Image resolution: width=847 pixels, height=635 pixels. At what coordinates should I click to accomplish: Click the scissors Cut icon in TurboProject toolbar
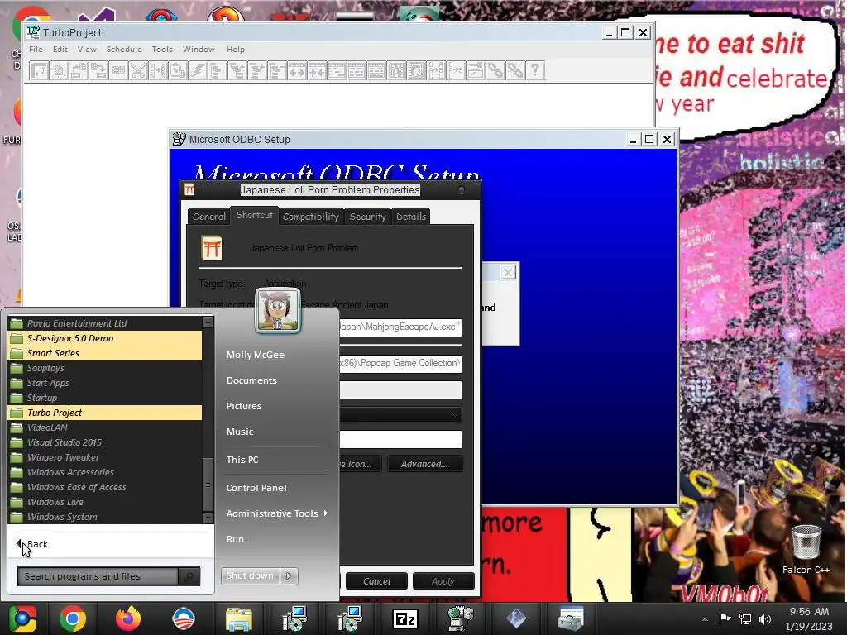pyautogui.click(x=138, y=71)
